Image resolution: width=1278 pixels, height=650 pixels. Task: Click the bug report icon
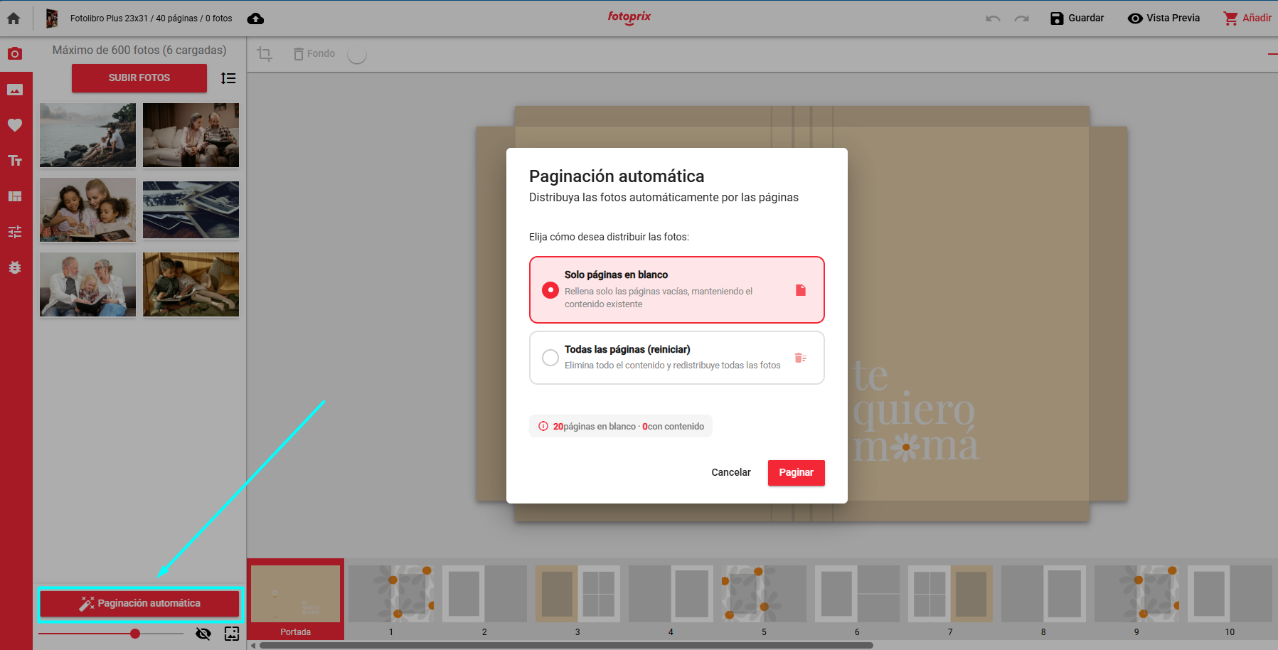[15, 267]
